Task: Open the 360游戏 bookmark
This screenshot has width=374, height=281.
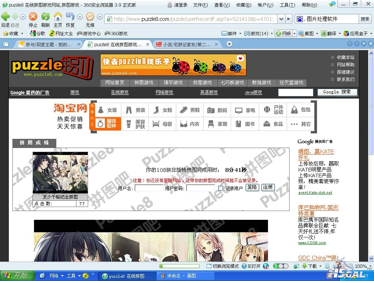Action: point(116,33)
